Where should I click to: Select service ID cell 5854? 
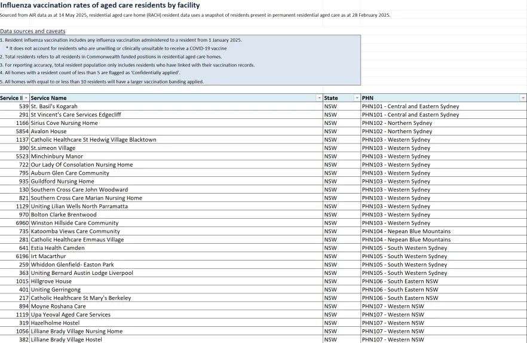(x=15, y=131)
